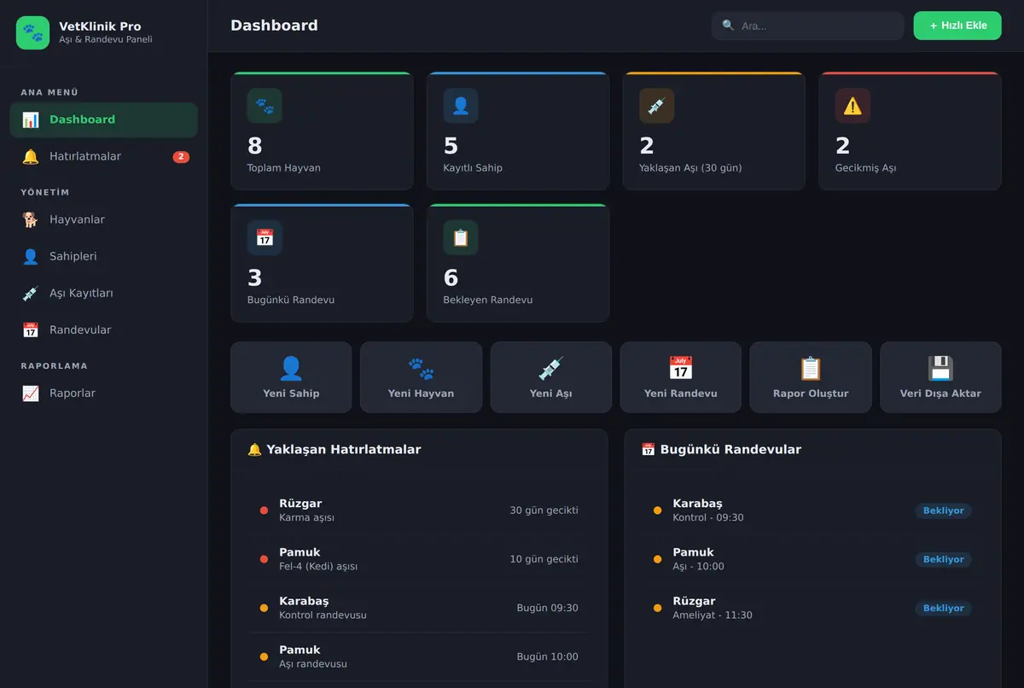Click the Hızlı Ekle button
1024x688 pixels.
tap(957, 26)
